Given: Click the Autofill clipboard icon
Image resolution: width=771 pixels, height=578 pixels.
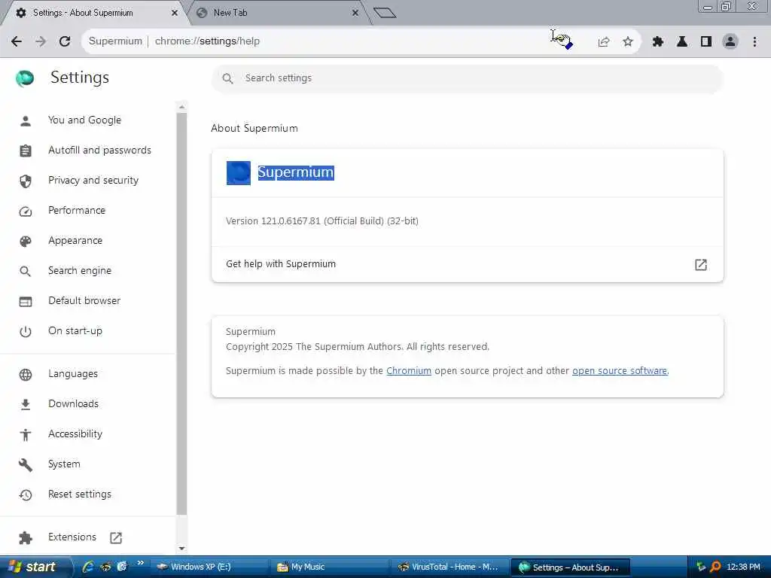Looking at the screenshot, I should pyautogui.click(x=26, y=151).
